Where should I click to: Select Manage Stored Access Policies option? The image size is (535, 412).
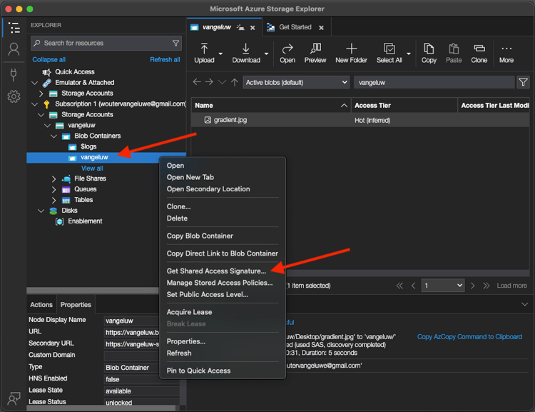pyautogui.click(x=219, y=283)
